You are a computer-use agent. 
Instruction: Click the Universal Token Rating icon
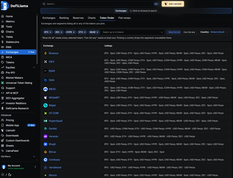click(x=2, y=83)
